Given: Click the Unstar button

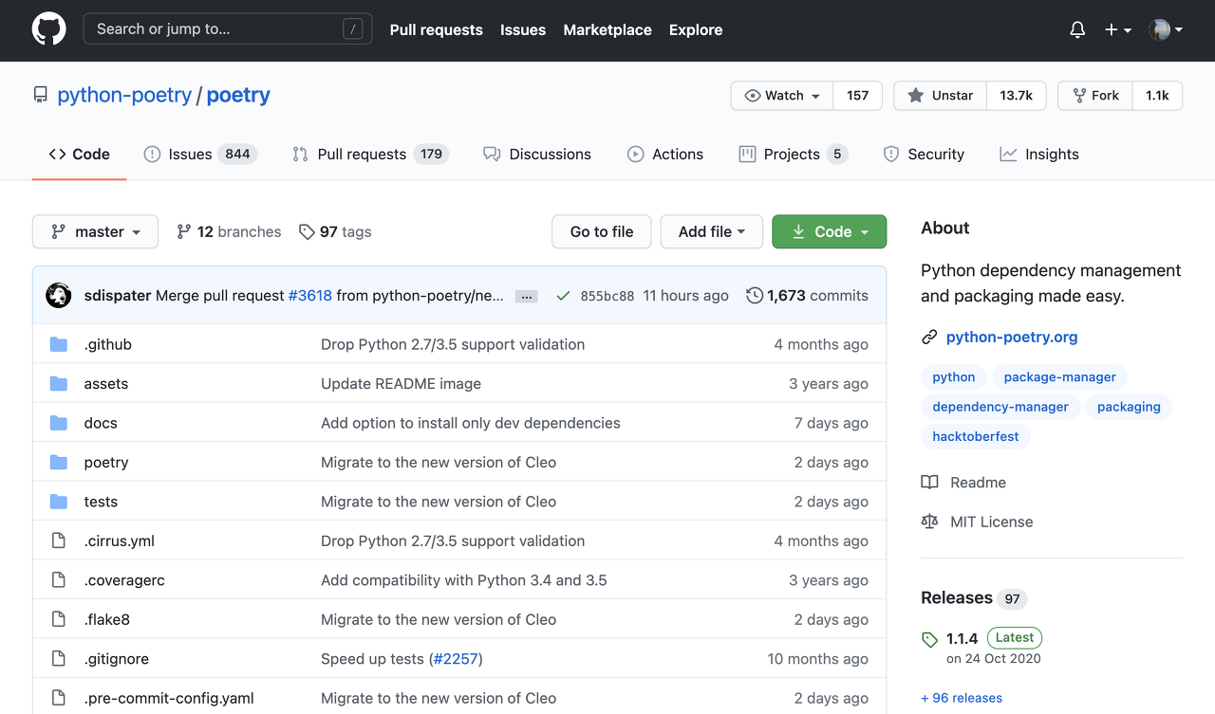Looking at the screenshot, I should pos(941,96).
